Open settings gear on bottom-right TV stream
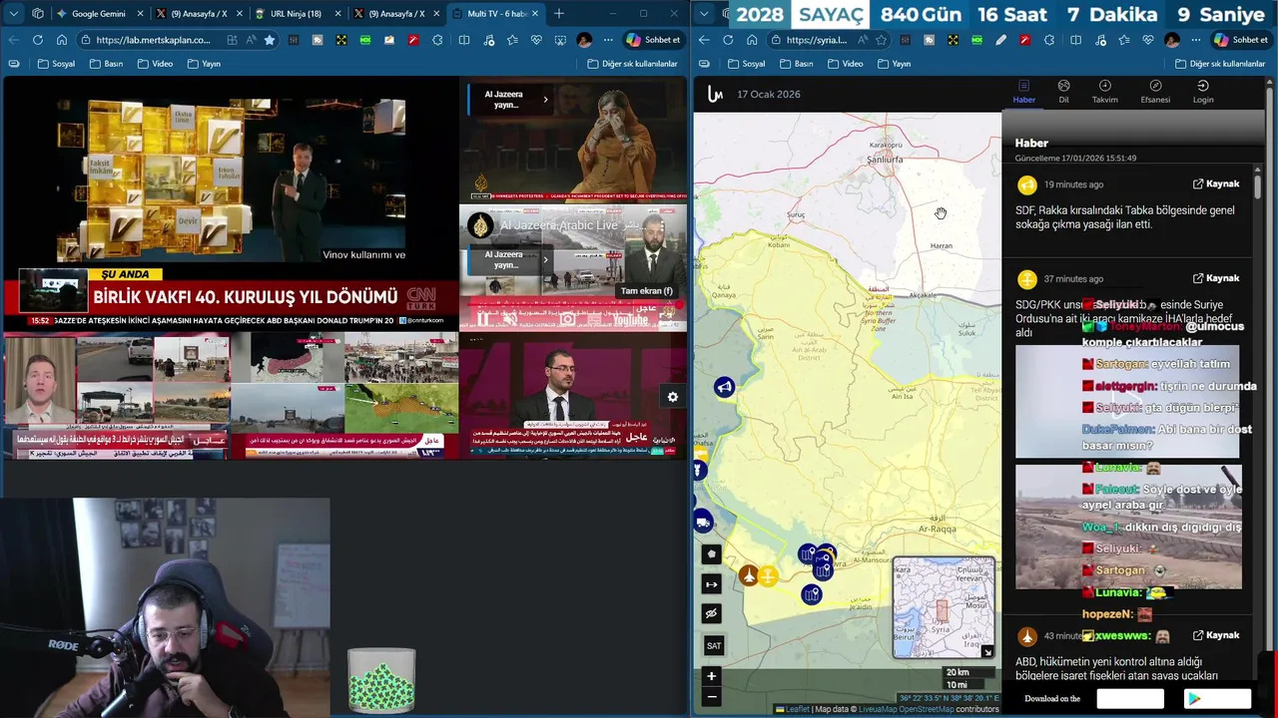 tap(672, 397)
